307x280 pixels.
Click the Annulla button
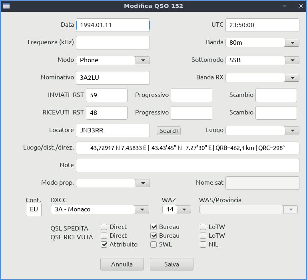point(122,264)
